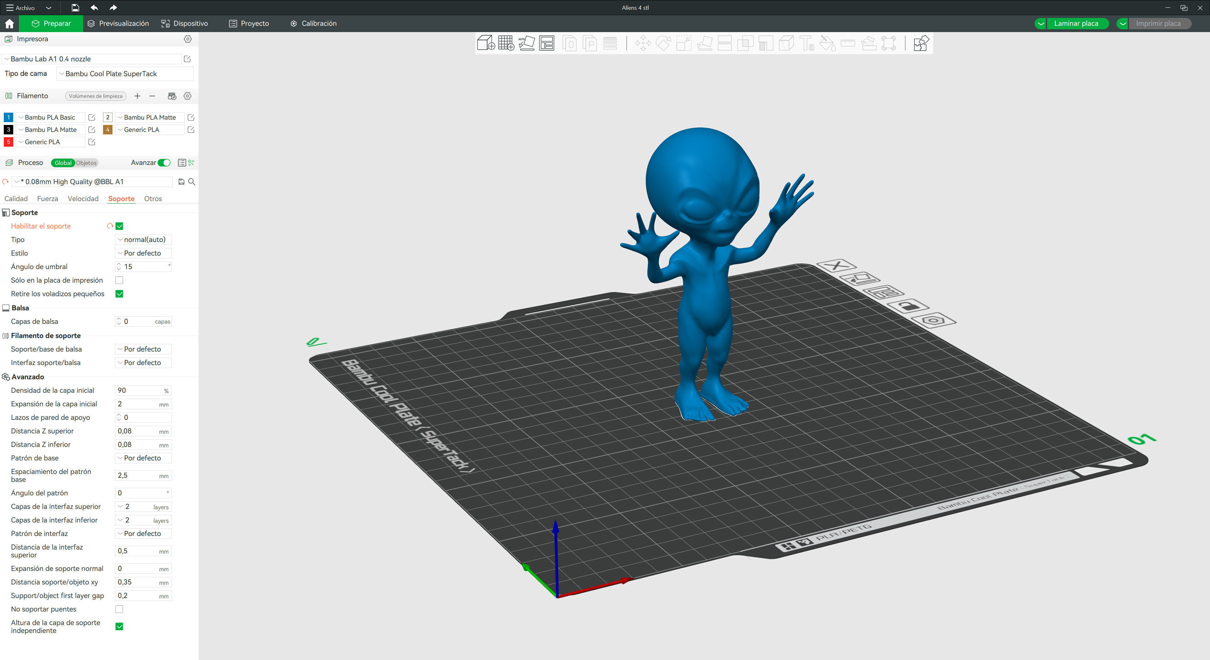Viewport: 1210px width, 660px height.
Task: Open printer settings gear icon
Action: tap(187, 39)
